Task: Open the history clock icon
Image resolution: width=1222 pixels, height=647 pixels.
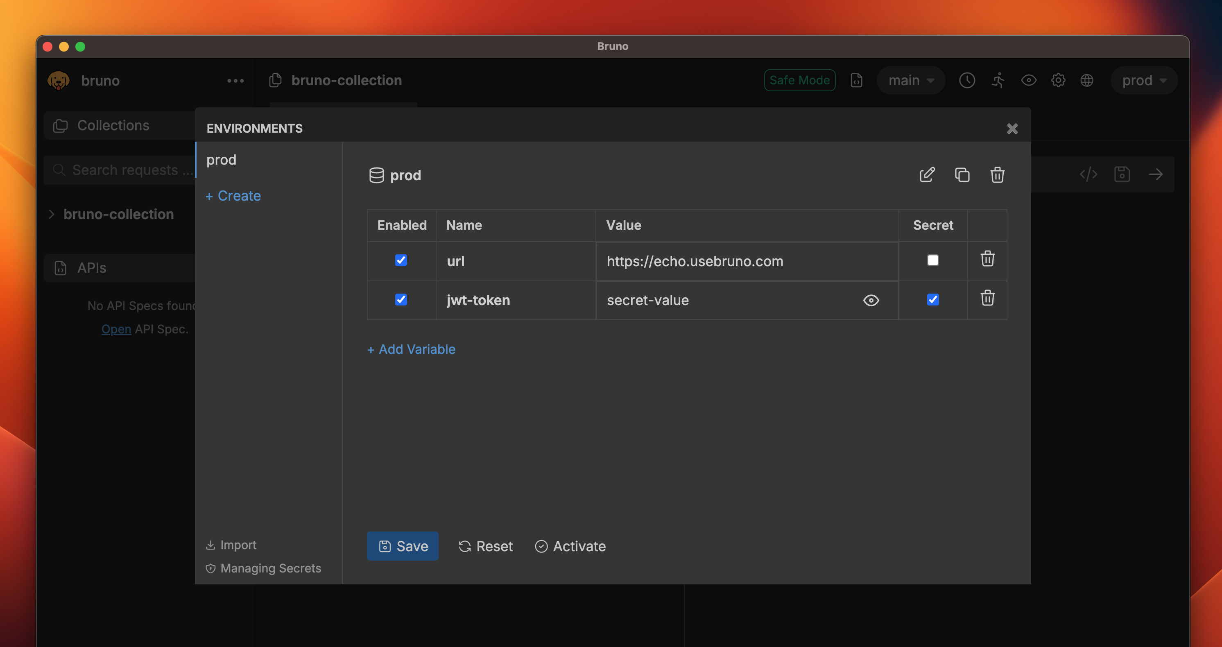Action: [967, 80]
